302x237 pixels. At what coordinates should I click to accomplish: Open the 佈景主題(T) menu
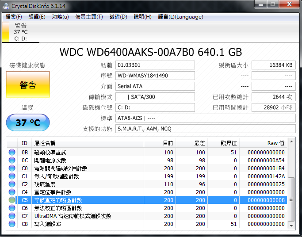[89, 17]
